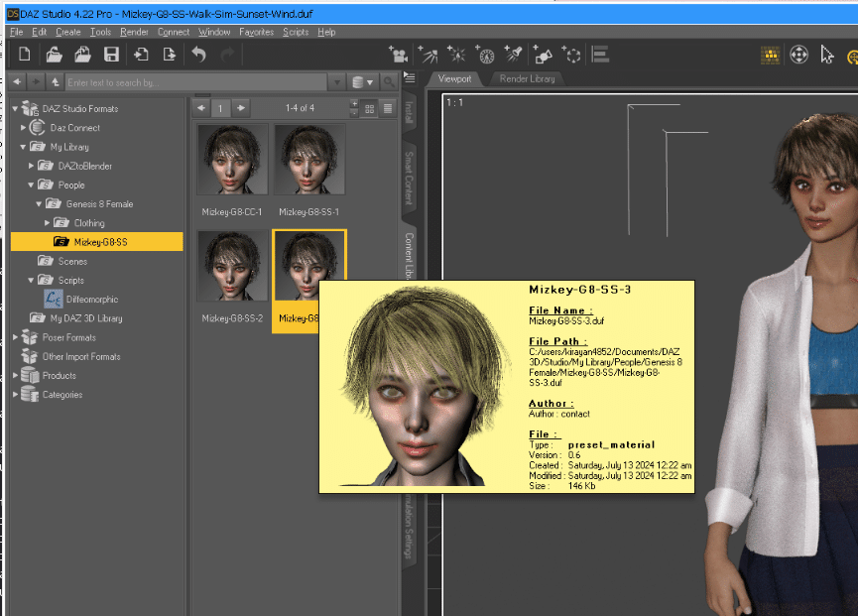The height and width of the screenshot is (616, 858).
Task: Create a new camera from the toolbar
Action: [398, 55]
